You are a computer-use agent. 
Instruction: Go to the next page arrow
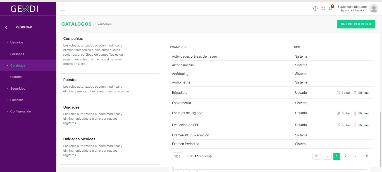click(355, 156)
